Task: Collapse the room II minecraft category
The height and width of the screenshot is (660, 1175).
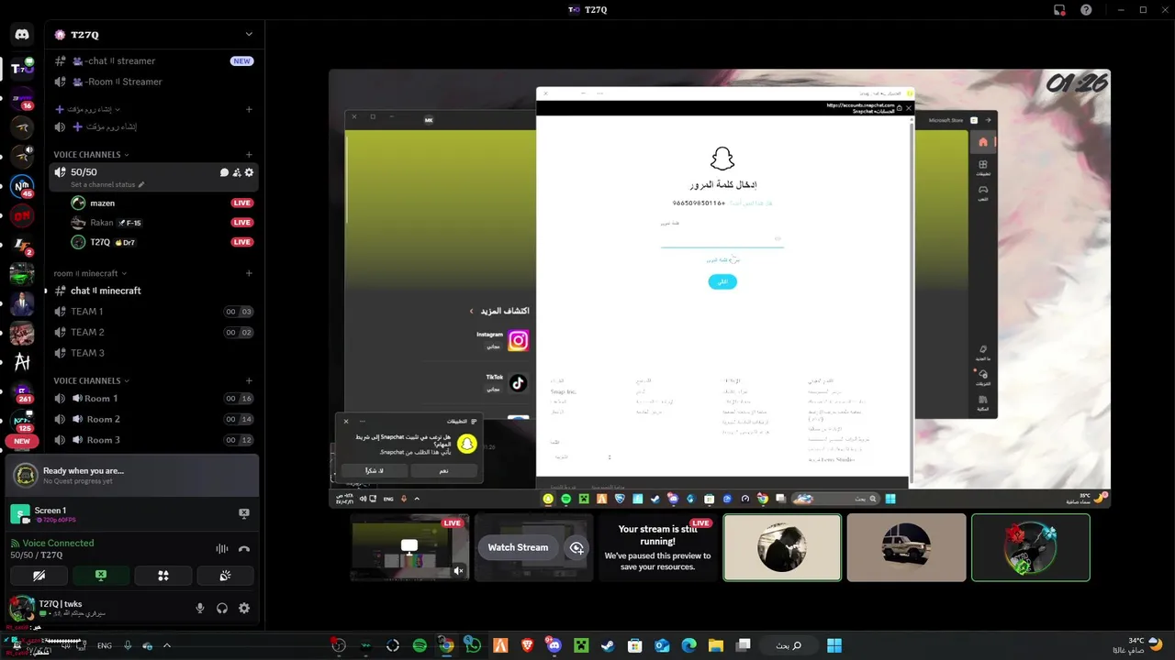Action: point(90,273)
